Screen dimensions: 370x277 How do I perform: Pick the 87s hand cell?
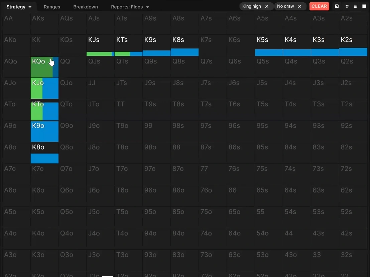(x=213, y=153)
